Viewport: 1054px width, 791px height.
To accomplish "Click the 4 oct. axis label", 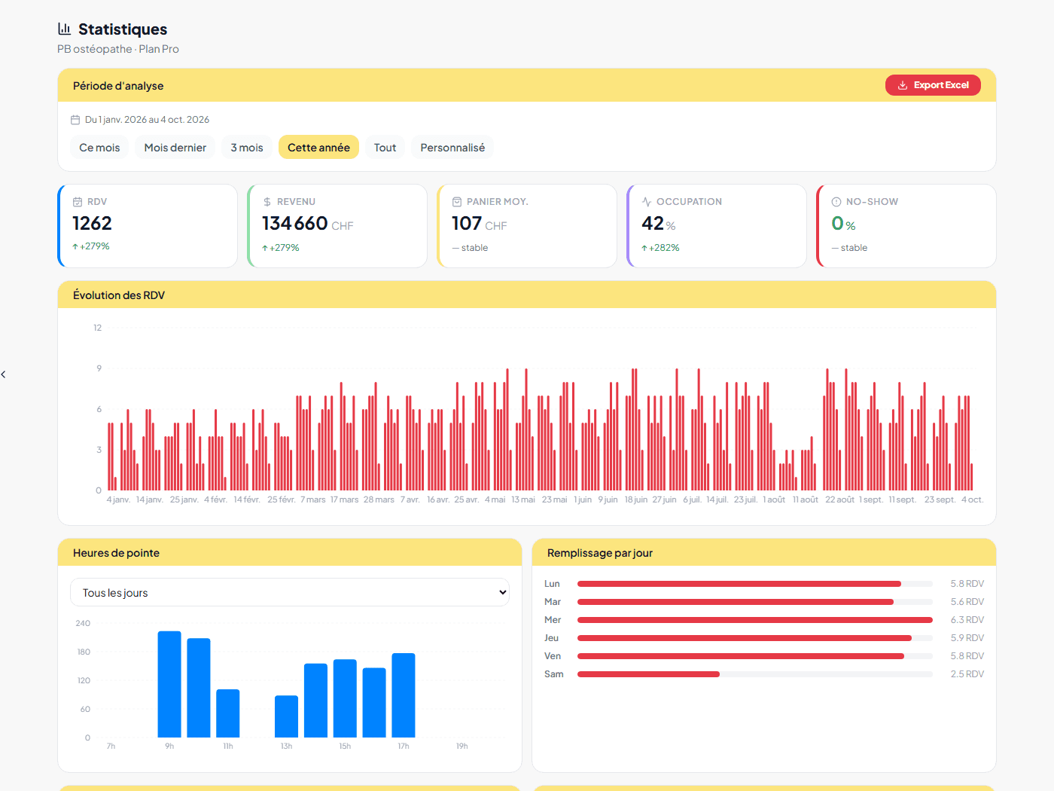I will [x=972, y=499].
